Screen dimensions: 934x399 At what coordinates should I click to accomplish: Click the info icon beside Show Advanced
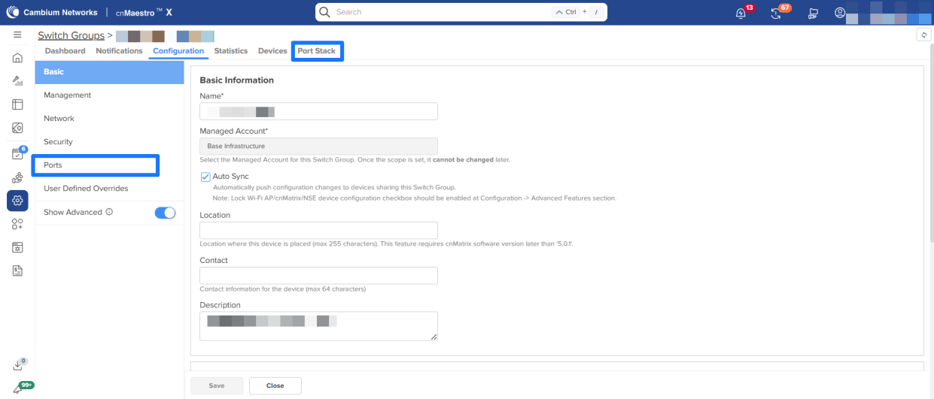click(x=110, y=213)
